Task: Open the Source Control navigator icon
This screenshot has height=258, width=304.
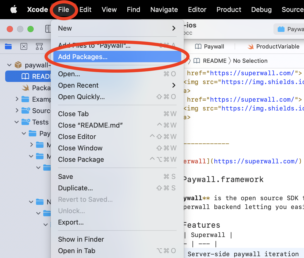Action: click(24, 46)
